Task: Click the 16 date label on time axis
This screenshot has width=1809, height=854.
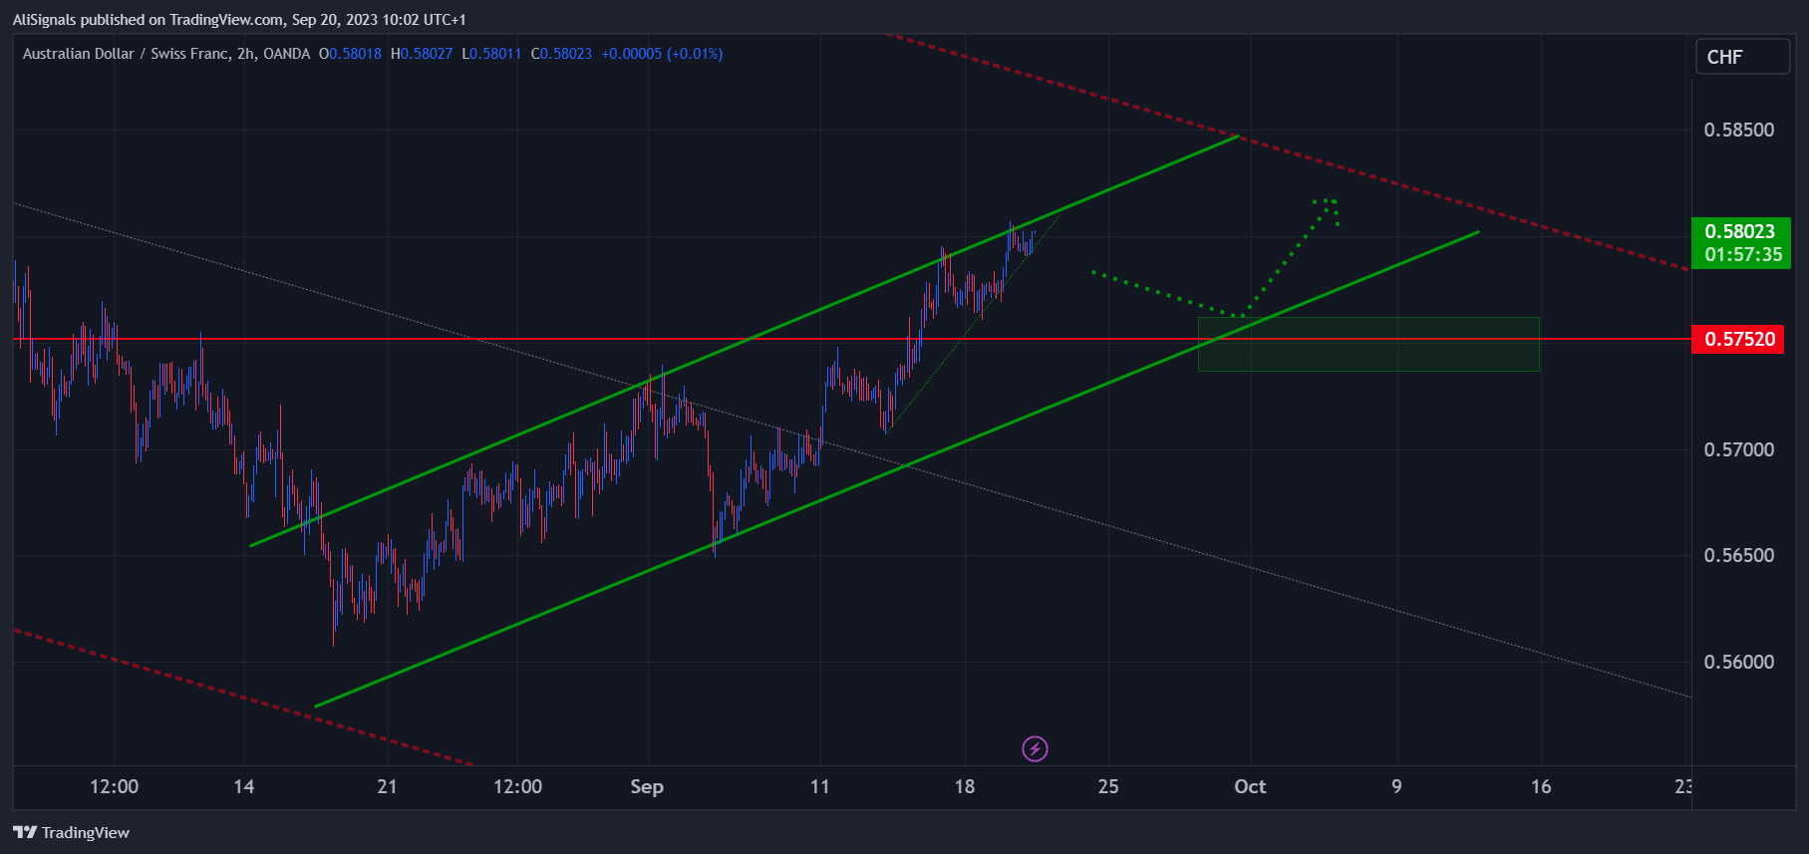Action: [1541, 786]
